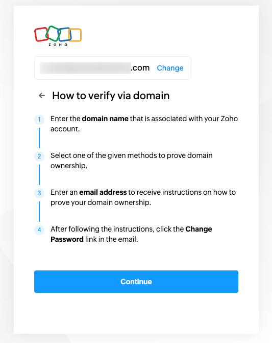Click 'Select one of the given methods' step text
This screenshot has height=343, width=272.
(x=132, y=161)
